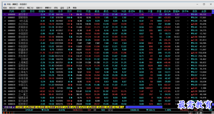Sort by 买量 column header
This screenshot has width=214, height=114.
150,11
